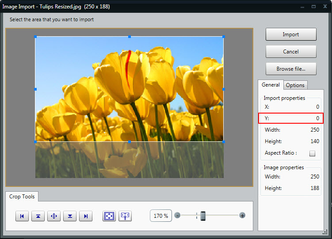The width and height of the screenshot is (332, 239).
Task: Click the zoom out minus icon
Action: click(x=177, y=215)
